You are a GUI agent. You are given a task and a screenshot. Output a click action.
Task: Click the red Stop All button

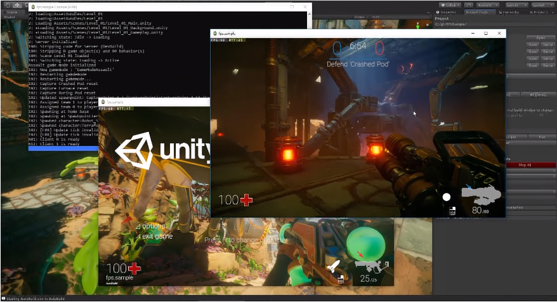[x=525, y=165]
